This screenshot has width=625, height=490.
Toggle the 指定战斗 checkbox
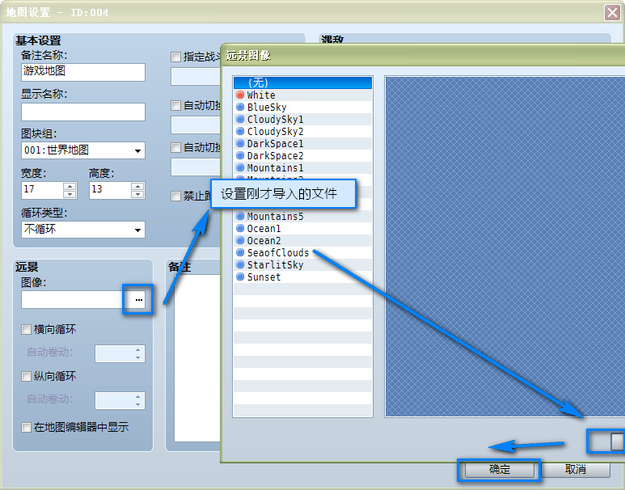(175, 57)
